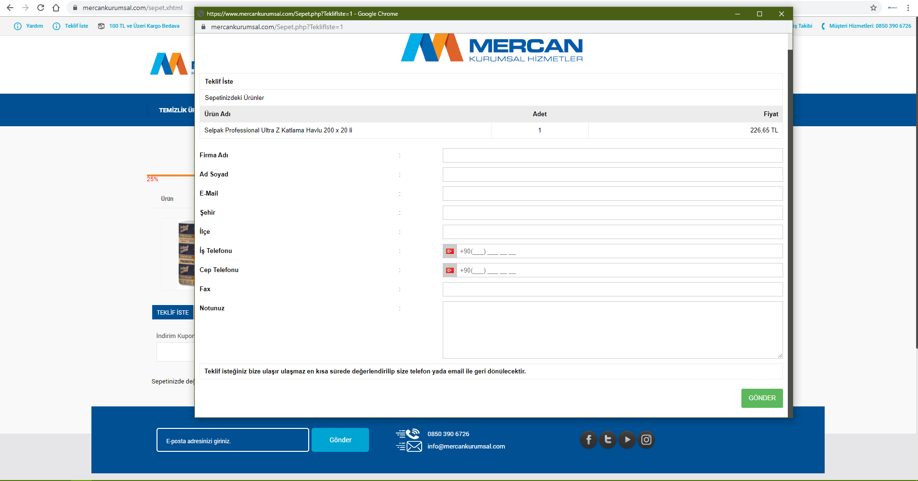Click the cargo box icon
The width and height of the screenshot is (918, 481).
coord(101,26)
